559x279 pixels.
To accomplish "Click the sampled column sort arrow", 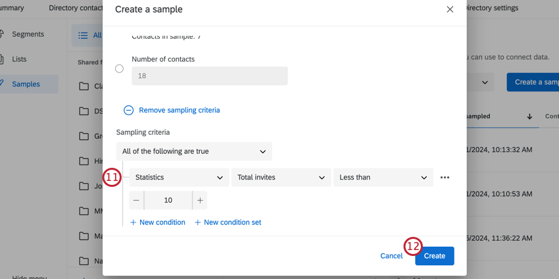I will (x=529, y=116).
